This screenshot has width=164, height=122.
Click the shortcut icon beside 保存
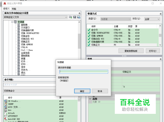click(19, 67)
